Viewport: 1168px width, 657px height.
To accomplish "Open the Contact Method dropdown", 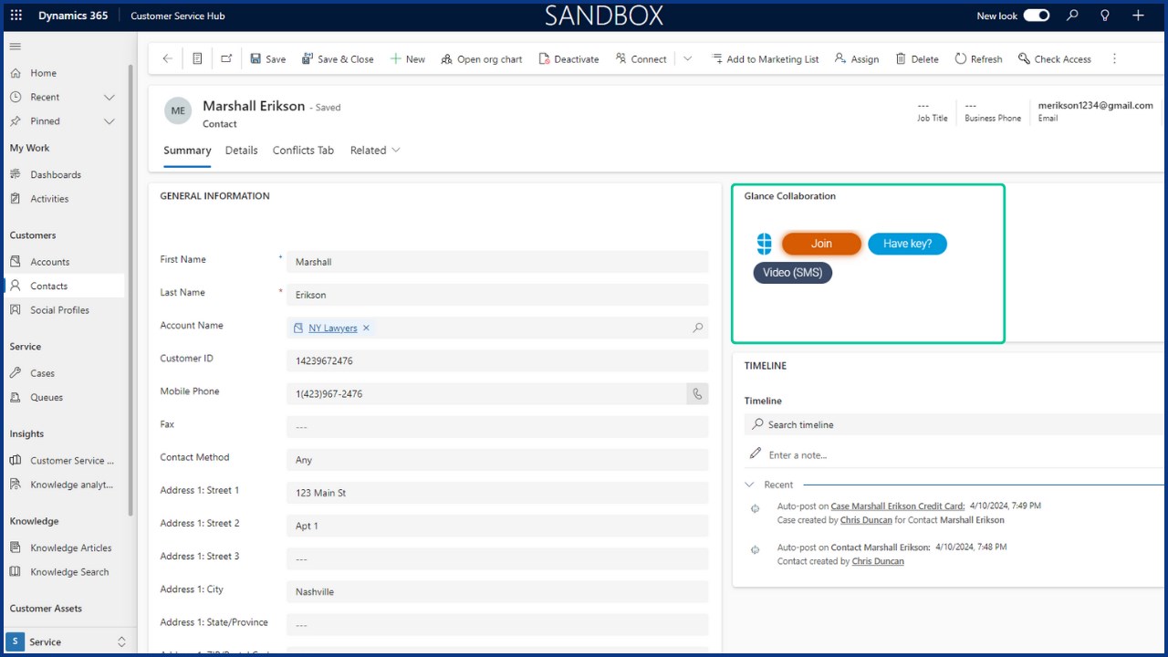I will [x=497, y=460].
